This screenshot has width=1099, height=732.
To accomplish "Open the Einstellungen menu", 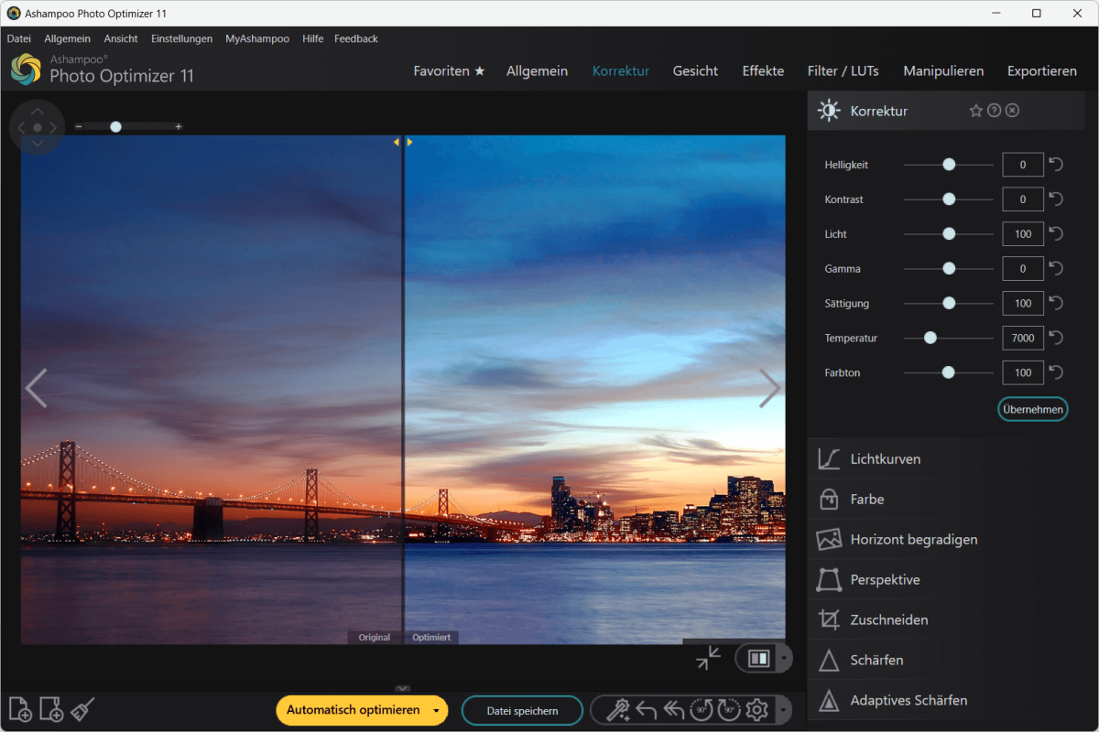I will (181, 38).
